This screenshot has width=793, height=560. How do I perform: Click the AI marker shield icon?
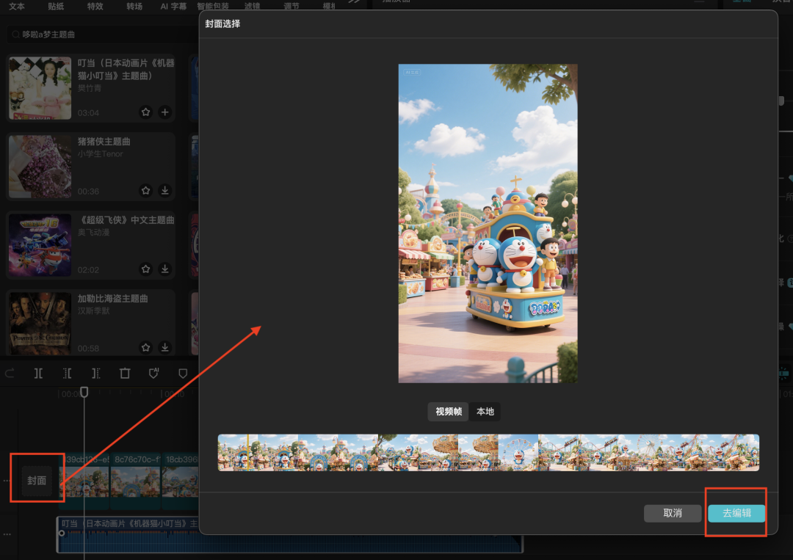tap(153, 374)
